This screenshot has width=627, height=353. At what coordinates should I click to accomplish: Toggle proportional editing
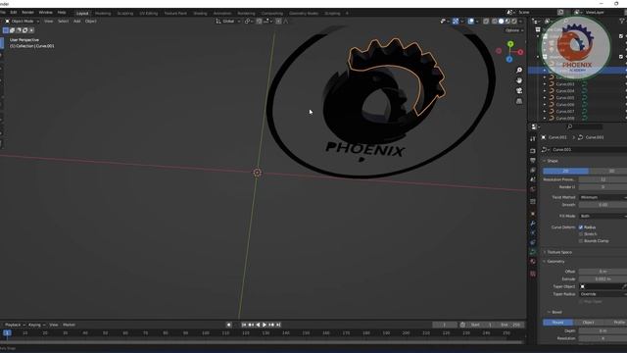click(x=278, y=22)
